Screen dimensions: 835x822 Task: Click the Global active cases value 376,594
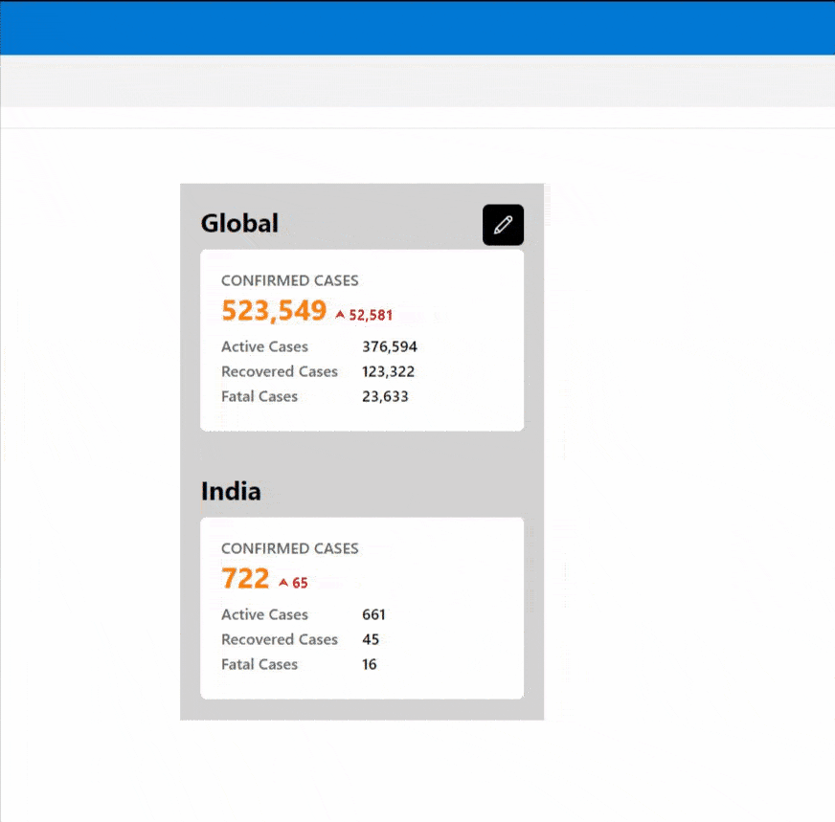390,347
